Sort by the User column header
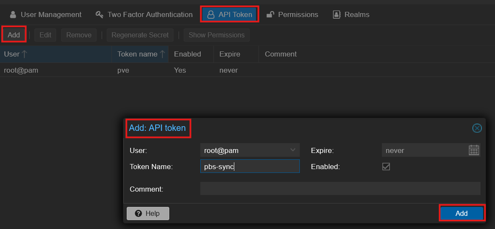The image size is (495, 229). click(x=56, y=54)
